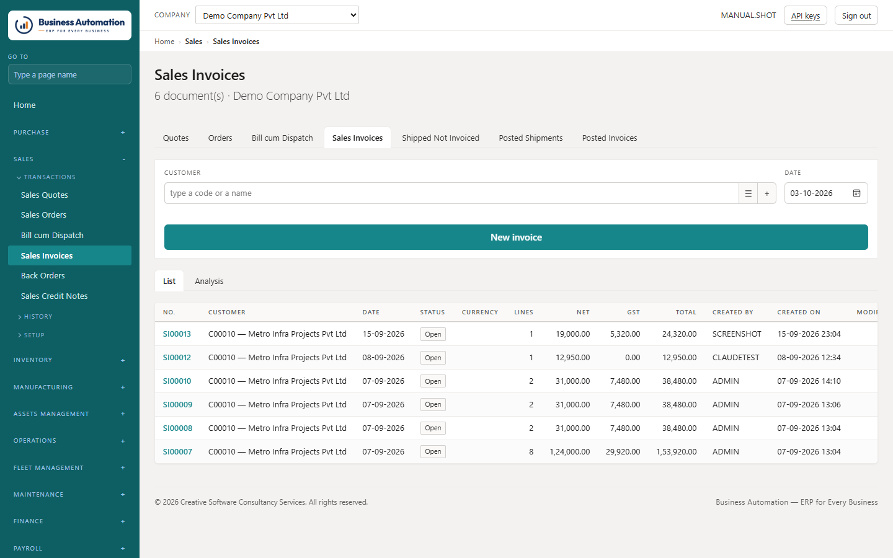Screen dimensions: 893x558
Task: Go to Home breadcrumb link
Action: 164,42
